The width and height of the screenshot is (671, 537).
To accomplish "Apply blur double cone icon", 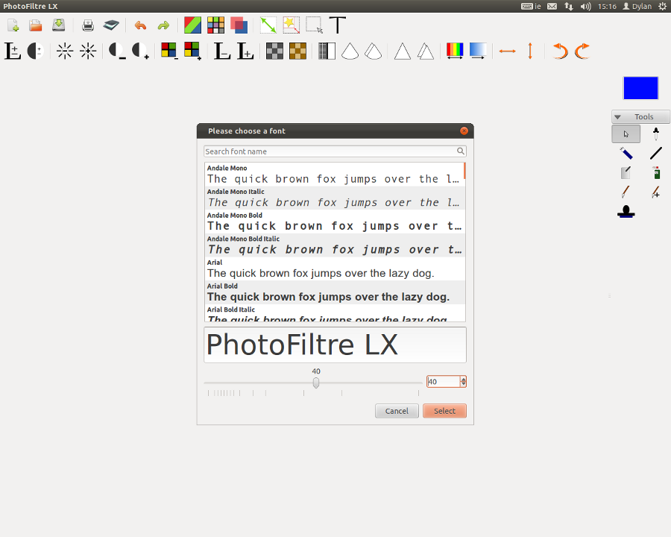I will (374, 51).
